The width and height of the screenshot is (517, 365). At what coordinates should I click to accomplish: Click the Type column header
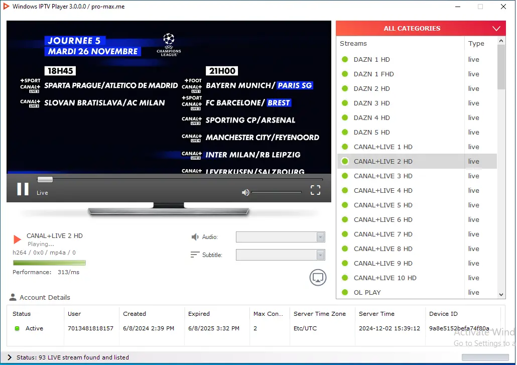(x=481, y=44)
